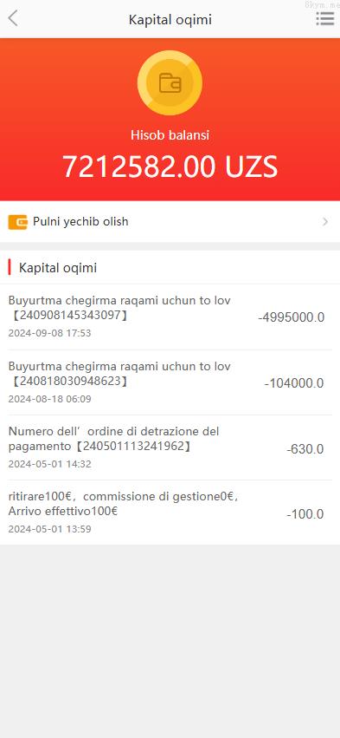The height and width of the screenshot is (738, 340).
Task: Open the Pulni yechib olish withdrawal link
Action: 170,222
